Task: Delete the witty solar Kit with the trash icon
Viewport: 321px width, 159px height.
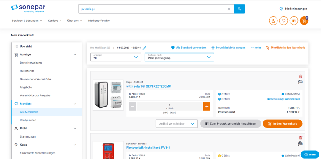Action: pos(301,76)
